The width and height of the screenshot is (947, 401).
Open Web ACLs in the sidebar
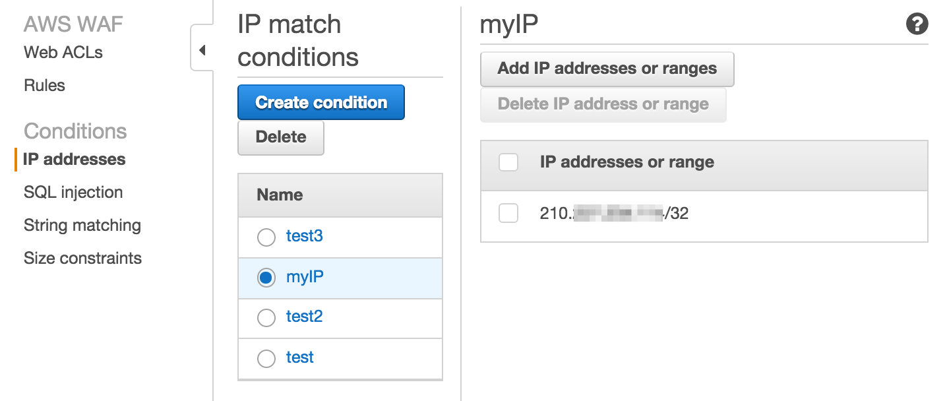point(63,53)
